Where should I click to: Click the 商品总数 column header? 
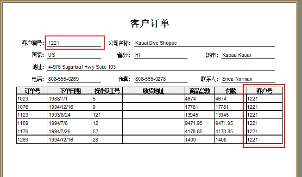coord(200,90)
